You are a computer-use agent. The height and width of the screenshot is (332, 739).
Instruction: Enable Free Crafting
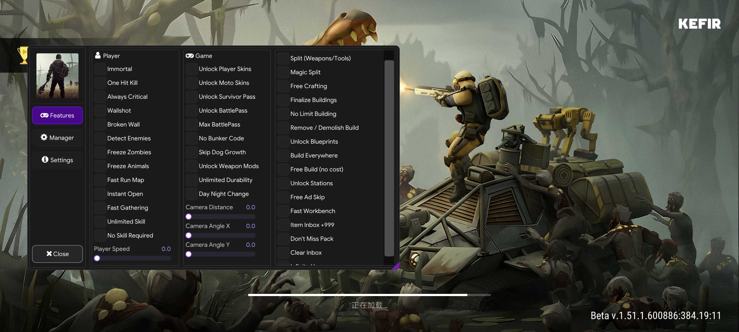283,86
